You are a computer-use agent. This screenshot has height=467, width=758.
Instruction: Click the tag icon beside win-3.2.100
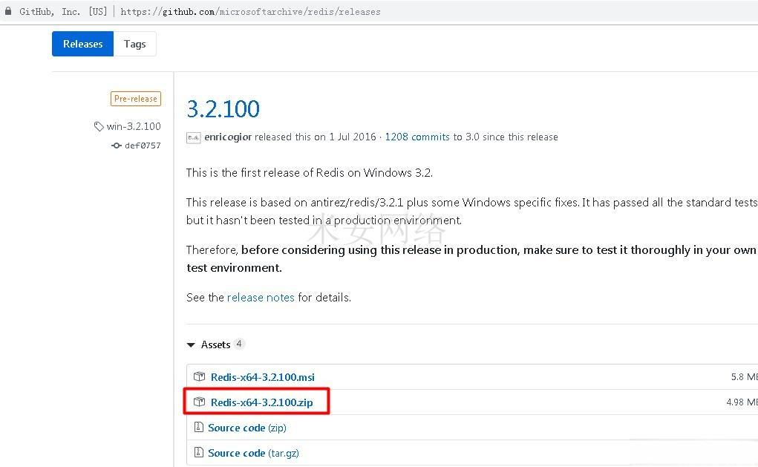(x=99, y=127)
